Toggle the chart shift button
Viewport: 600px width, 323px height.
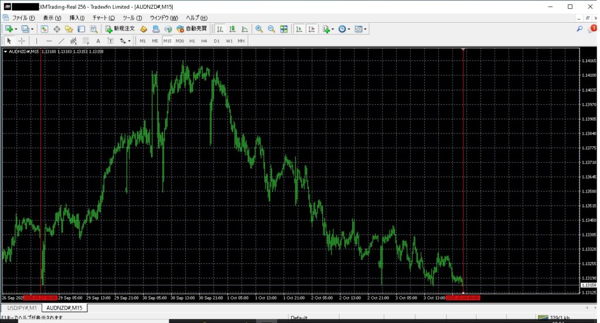pos(311,29)
